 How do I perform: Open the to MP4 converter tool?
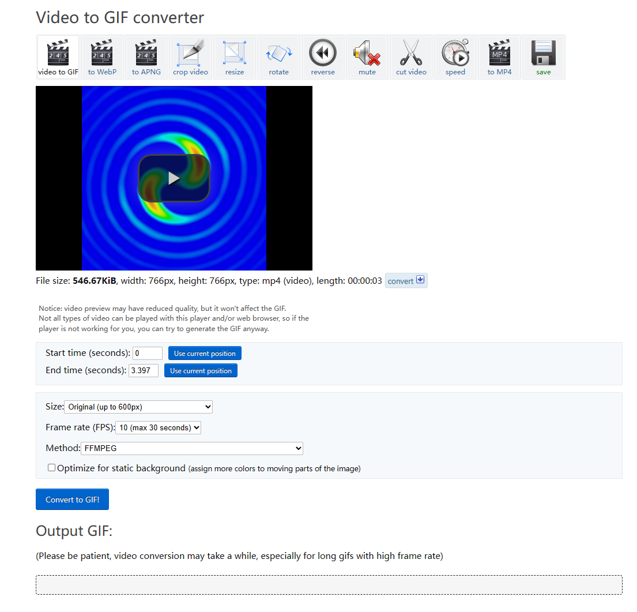tap(500, 57)
